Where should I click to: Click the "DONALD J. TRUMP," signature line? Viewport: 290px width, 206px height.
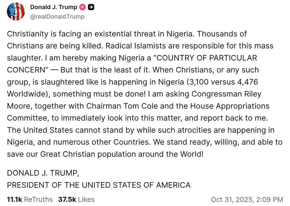(43, 173)
